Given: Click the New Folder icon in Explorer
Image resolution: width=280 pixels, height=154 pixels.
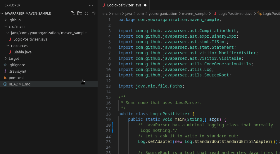Looking at the screenshot, I should coord(79,13).
